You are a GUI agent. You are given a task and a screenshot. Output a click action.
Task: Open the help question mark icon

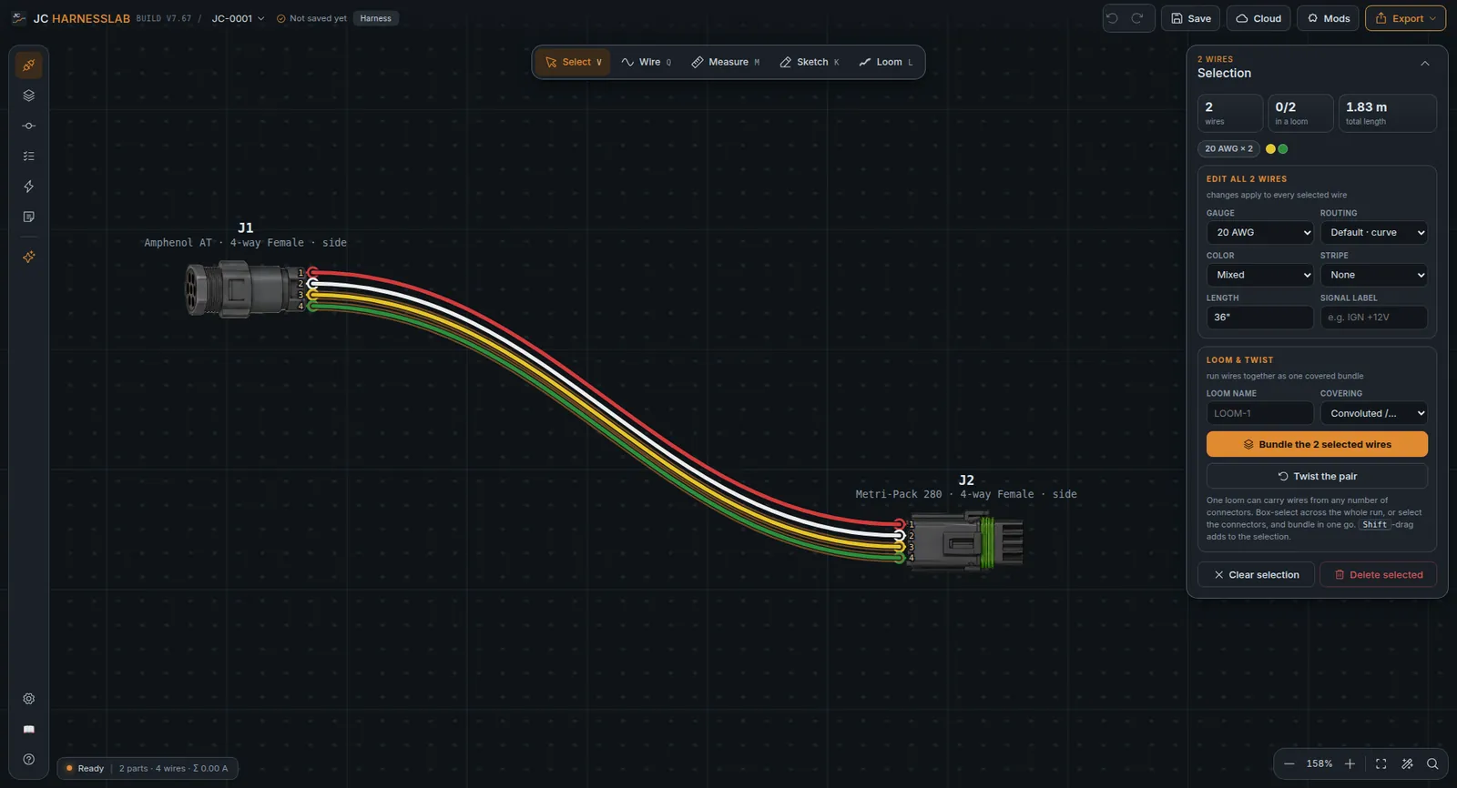click(29, 759)
